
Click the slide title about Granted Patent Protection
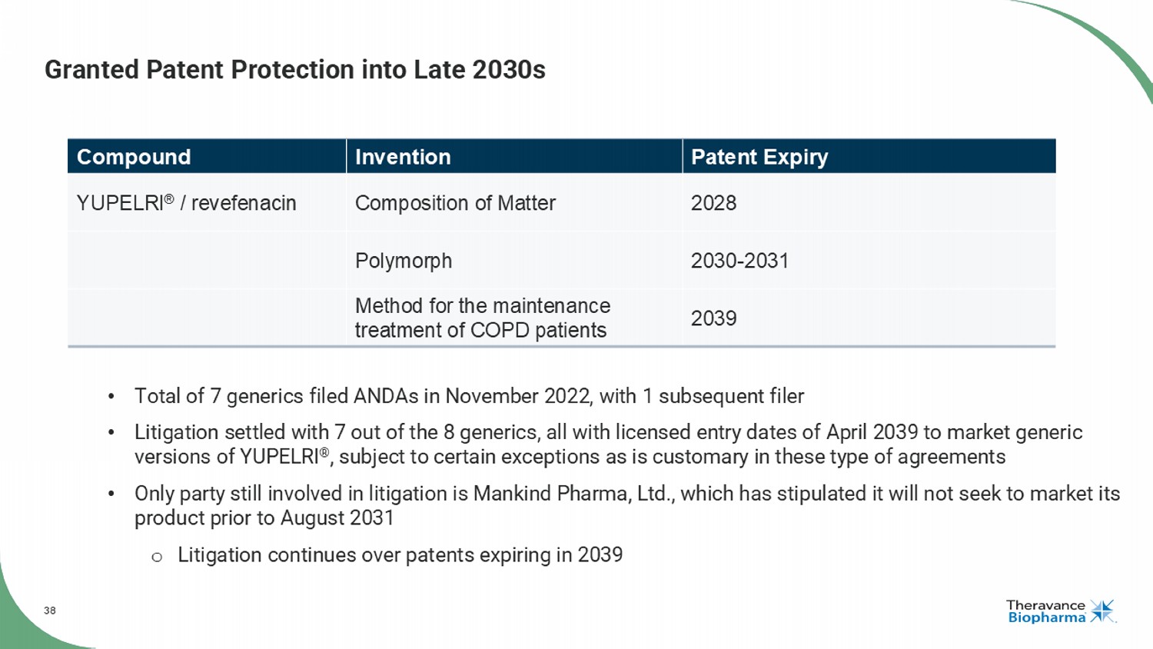pos(294,70)
